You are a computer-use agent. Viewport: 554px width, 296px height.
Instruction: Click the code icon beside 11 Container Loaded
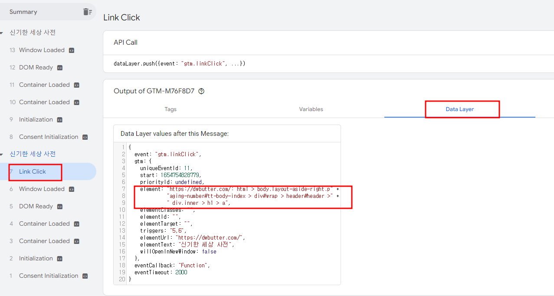pyautogui.click(x=76, y=85)
